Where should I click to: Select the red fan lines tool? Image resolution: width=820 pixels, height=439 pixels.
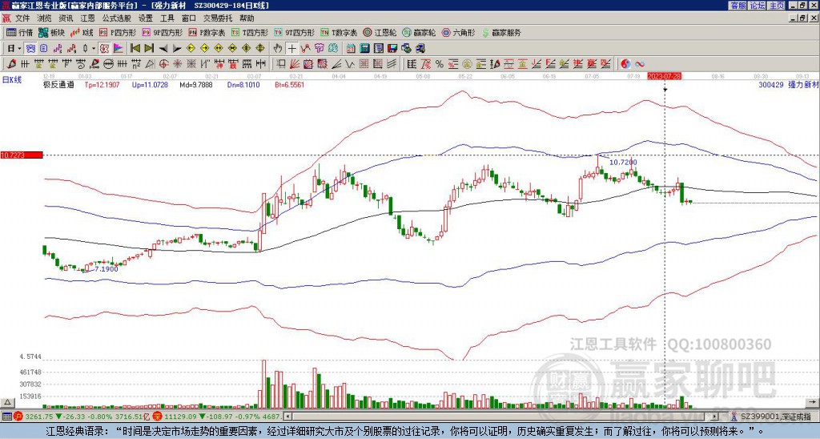[x=295, y=64]
